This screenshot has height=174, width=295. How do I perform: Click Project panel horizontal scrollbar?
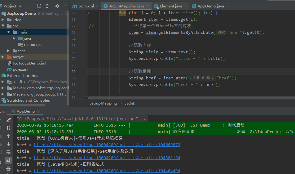22,105
